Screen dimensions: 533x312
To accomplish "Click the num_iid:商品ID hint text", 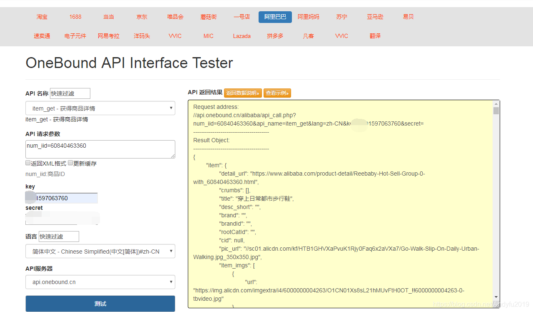I will click(45, 174).
